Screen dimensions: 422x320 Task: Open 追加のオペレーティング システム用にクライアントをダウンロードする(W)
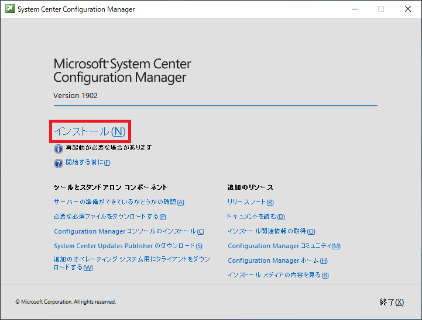(x=132, y=263)
